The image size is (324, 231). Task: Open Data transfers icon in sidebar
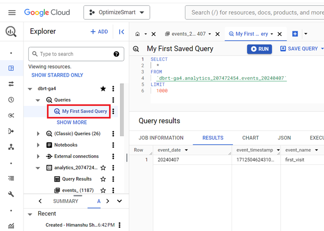pyautogui.click(x=11, y=84)
